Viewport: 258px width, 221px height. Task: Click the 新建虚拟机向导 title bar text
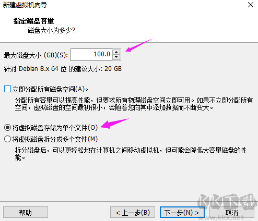25,5
